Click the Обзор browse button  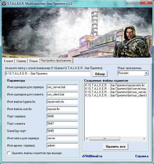tap(100, 74)
